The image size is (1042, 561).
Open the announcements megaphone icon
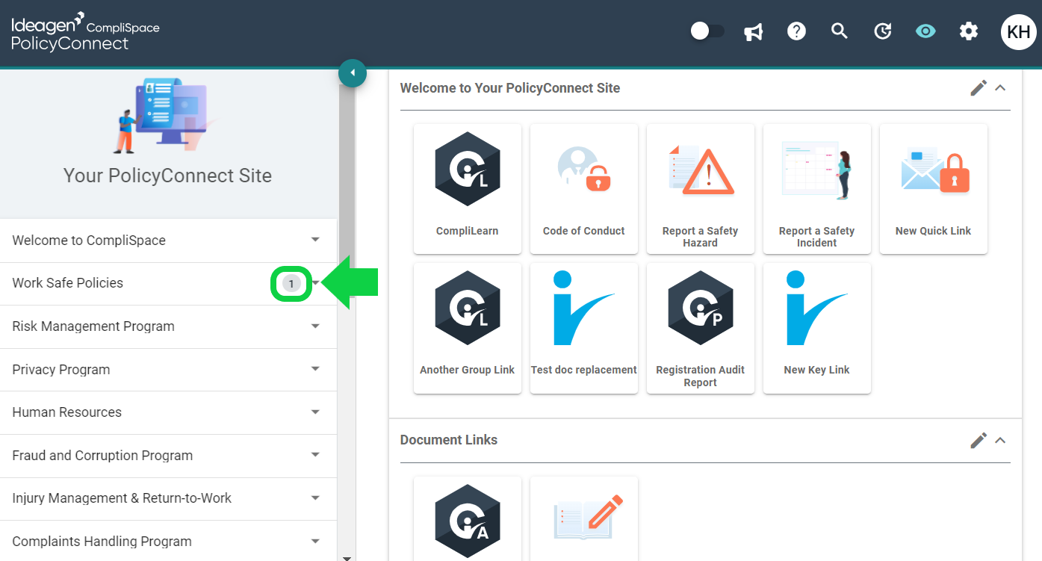click(753, 31)
